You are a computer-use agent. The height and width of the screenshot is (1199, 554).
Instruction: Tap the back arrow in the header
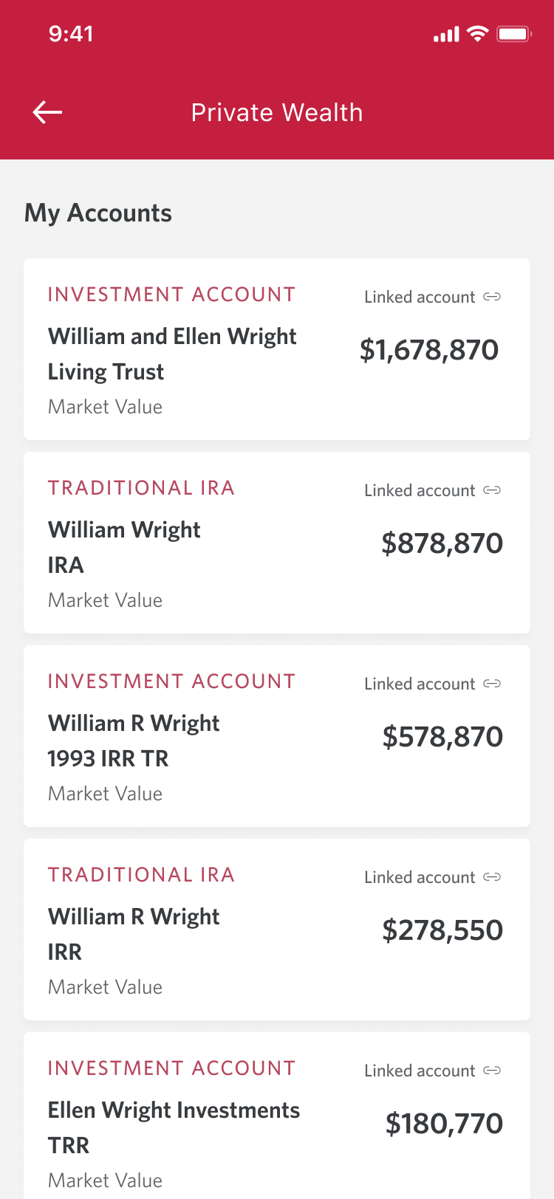click(x=47, y=112)
